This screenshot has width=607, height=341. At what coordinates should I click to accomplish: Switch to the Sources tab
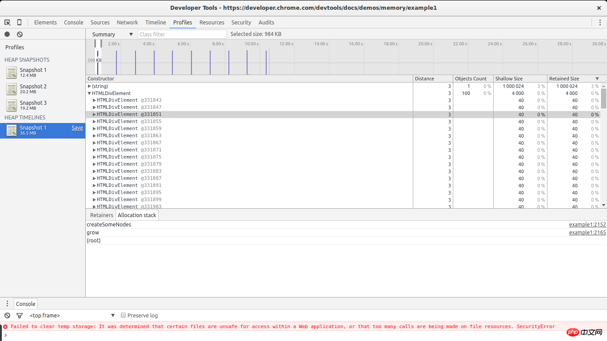pos(100,22)
